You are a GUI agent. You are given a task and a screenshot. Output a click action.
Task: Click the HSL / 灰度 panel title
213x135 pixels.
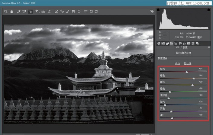[x=182, y=47]
